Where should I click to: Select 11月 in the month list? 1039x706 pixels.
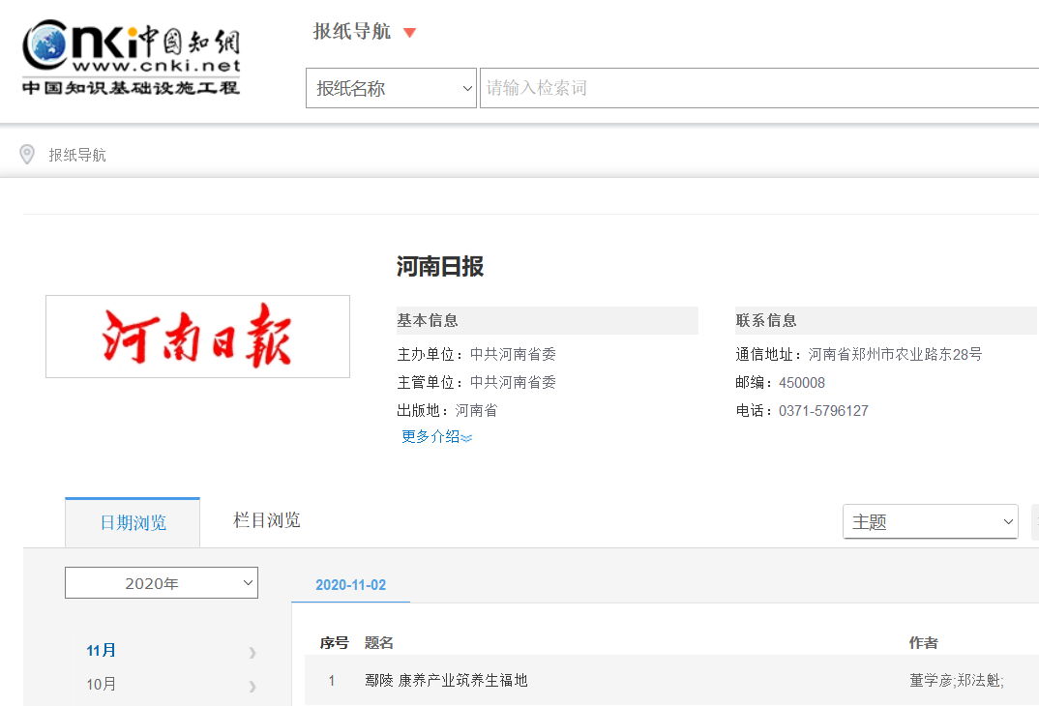click(x=102, y=650)
